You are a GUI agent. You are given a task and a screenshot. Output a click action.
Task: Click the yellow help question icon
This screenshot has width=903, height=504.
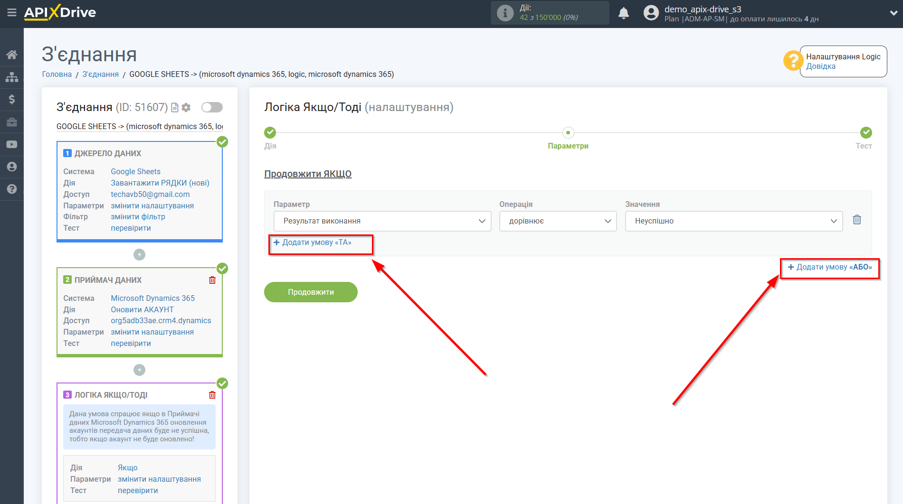pyautogui.click(x=793, y=61)
